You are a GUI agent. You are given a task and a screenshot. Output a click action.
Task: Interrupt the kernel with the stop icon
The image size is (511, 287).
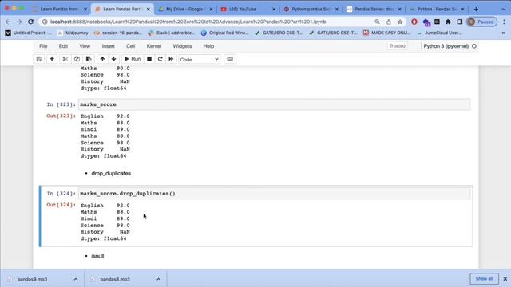(x=149, y=59)
